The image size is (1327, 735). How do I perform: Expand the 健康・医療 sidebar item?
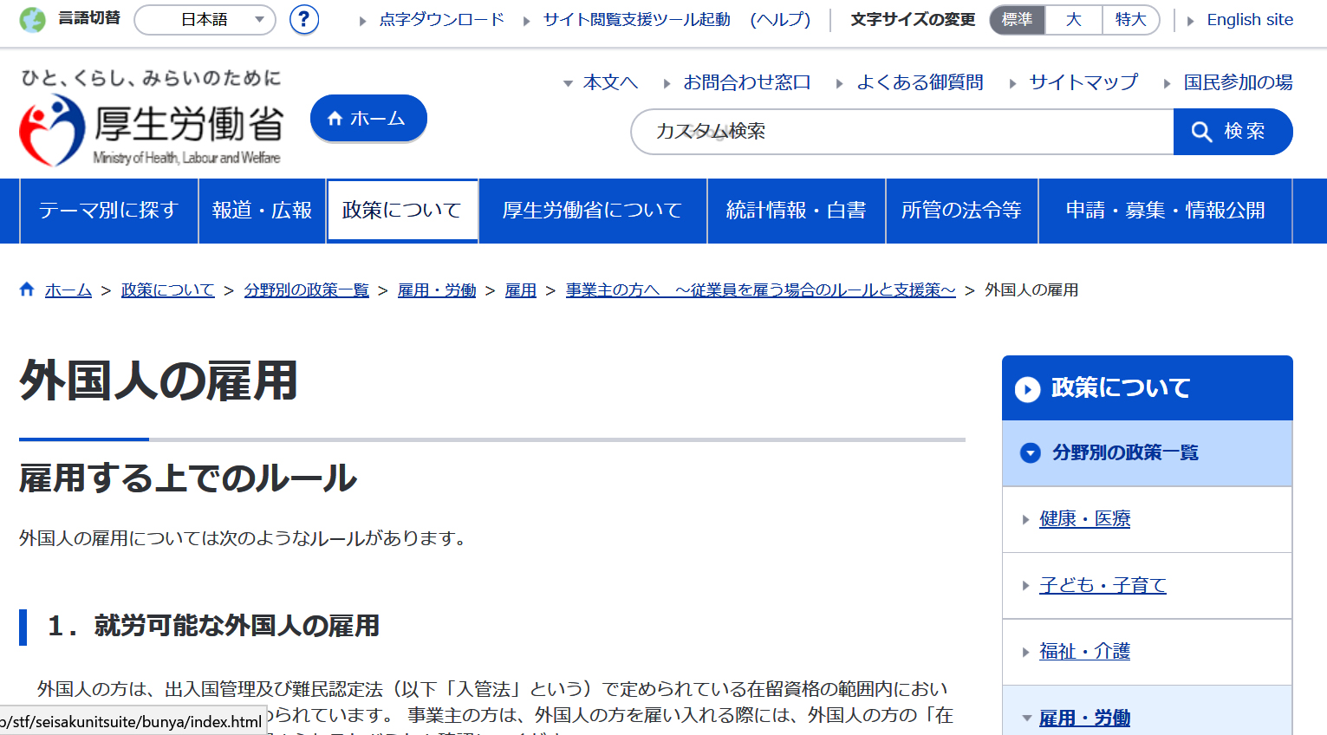(1084, 519)
